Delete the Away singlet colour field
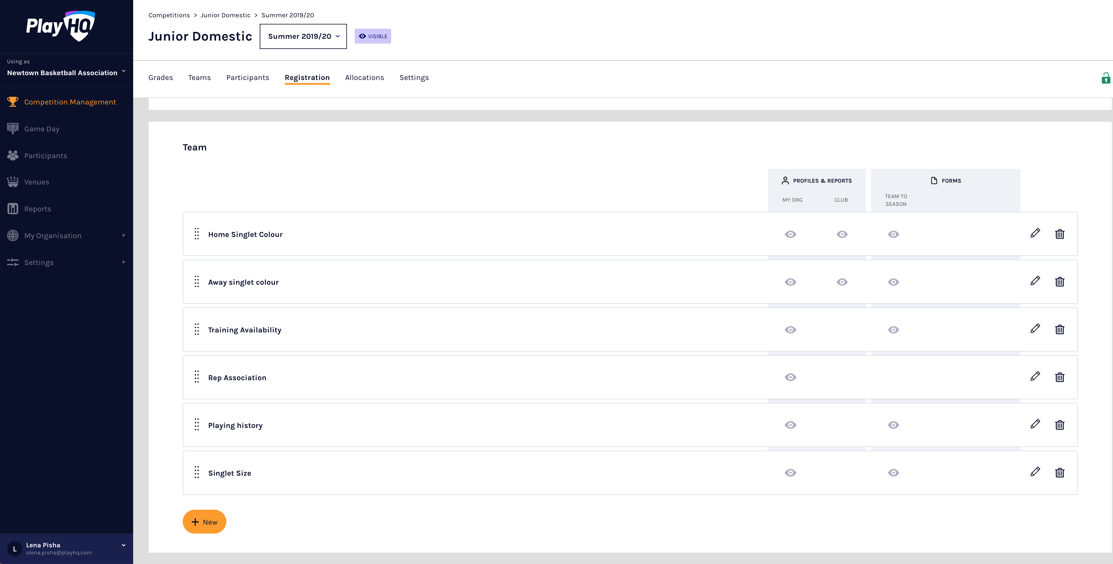1113x564 pixels. pyautogui.click(x=1060, y=282)
